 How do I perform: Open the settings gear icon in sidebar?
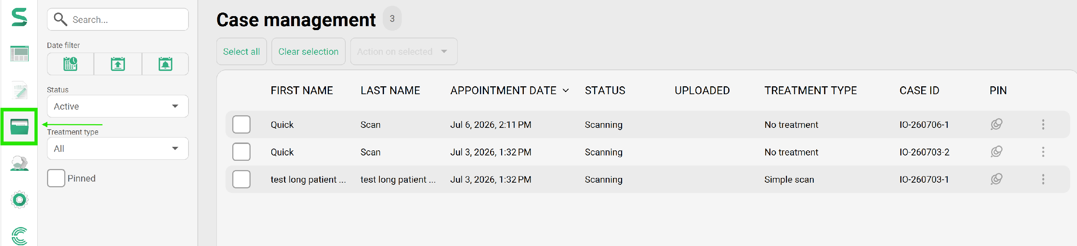tap(19, 200)
